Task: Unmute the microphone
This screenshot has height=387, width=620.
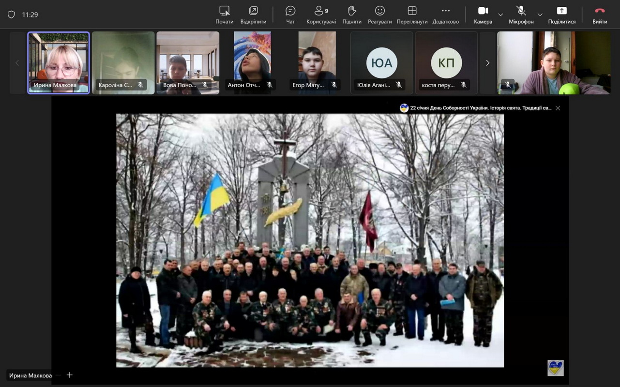Action: coord(521,15)
